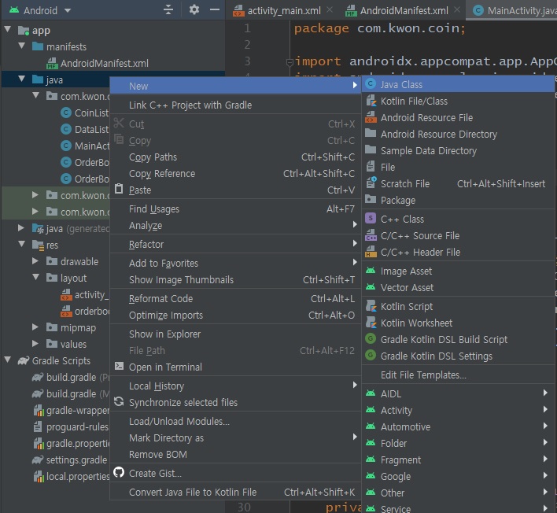Fold the import block in editor gutter

pyautogui.click(x=290, y=62)
